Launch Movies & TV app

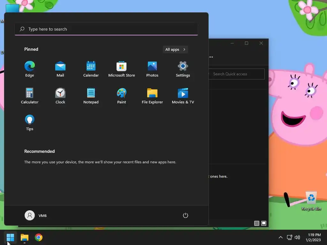click(183, 96)
